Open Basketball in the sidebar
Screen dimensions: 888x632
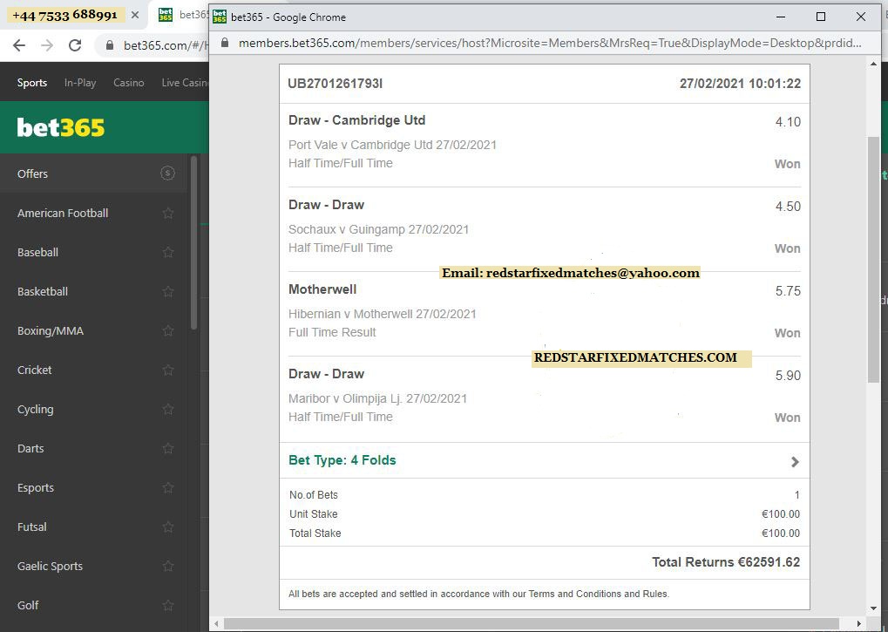click(x=93, y=291)
